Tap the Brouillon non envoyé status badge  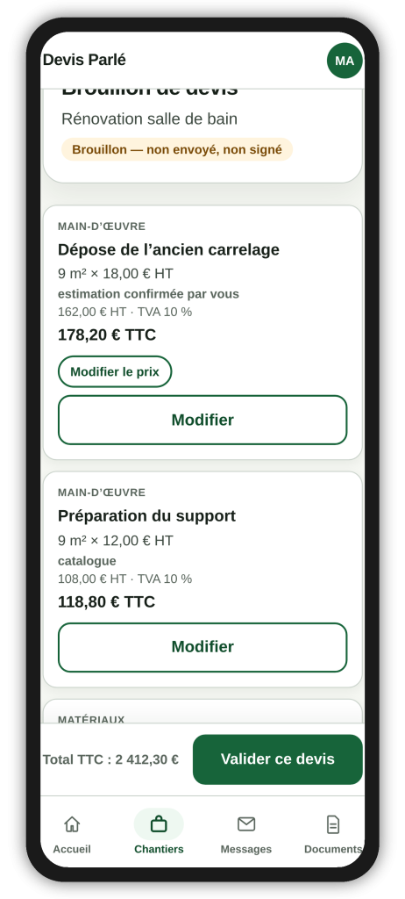click(177, 149)
